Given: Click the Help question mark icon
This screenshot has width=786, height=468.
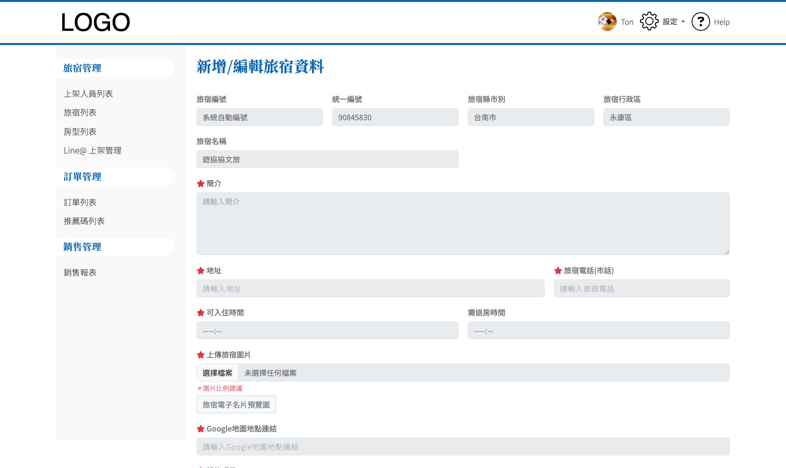Looking at the screenshot, I should point(700,22).
